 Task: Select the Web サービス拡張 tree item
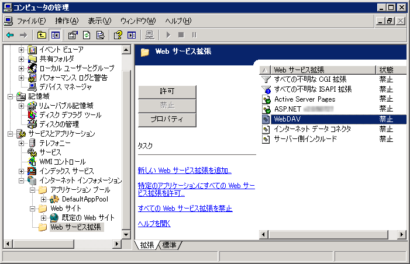(76, 227)
